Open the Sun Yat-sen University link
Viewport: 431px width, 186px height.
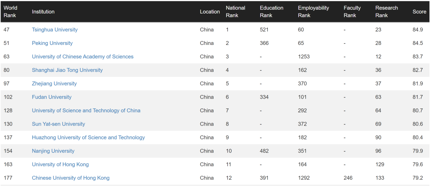58,124
